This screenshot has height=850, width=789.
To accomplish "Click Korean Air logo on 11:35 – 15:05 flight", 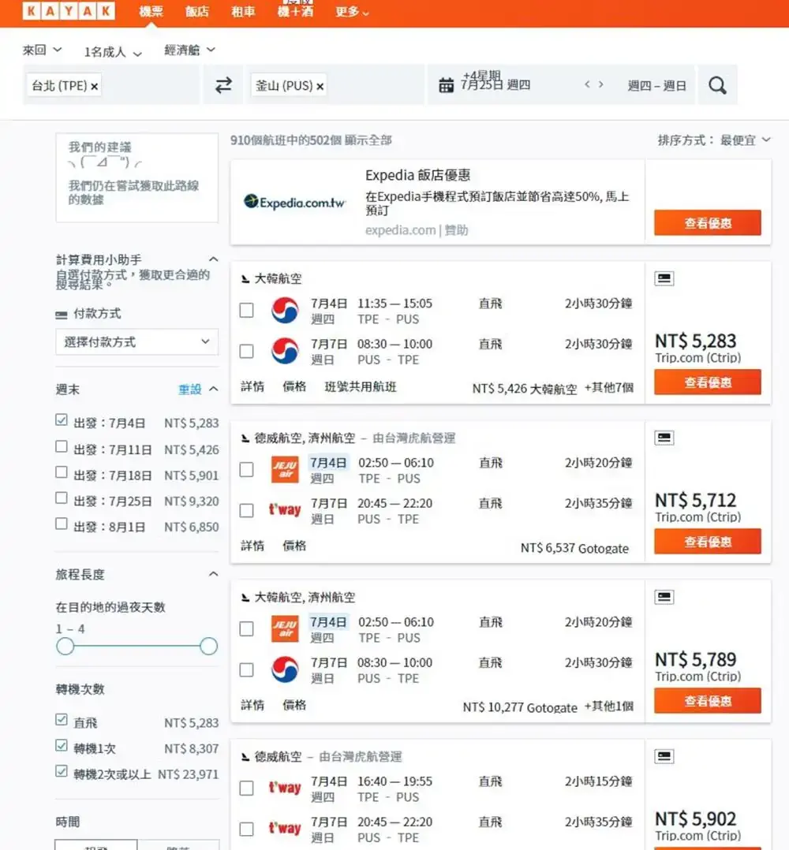I will tap(285, 310).
